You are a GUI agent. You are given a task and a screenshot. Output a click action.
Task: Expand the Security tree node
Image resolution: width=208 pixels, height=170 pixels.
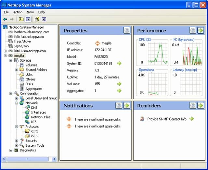(x=16, y=141)
